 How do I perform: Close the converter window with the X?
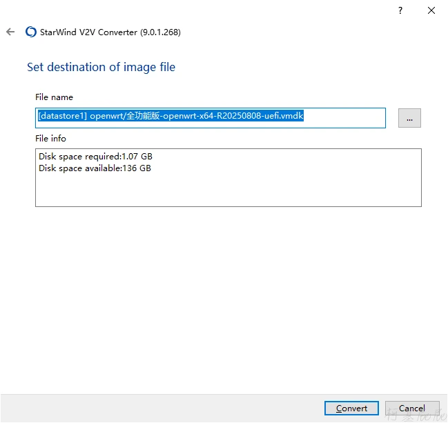click(431, 10)
